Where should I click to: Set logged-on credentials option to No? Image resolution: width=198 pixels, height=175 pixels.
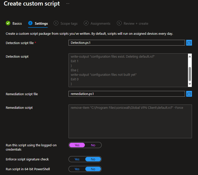93,145
